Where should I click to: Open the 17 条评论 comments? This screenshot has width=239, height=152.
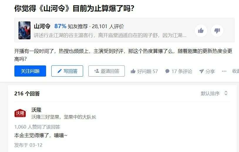179,71
